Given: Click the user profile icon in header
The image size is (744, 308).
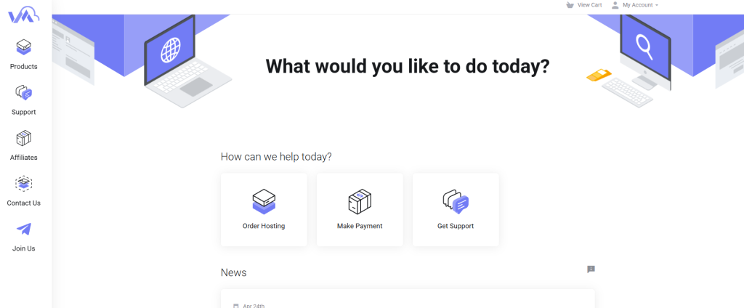Looking at the screenshot, I should (615, 5).
